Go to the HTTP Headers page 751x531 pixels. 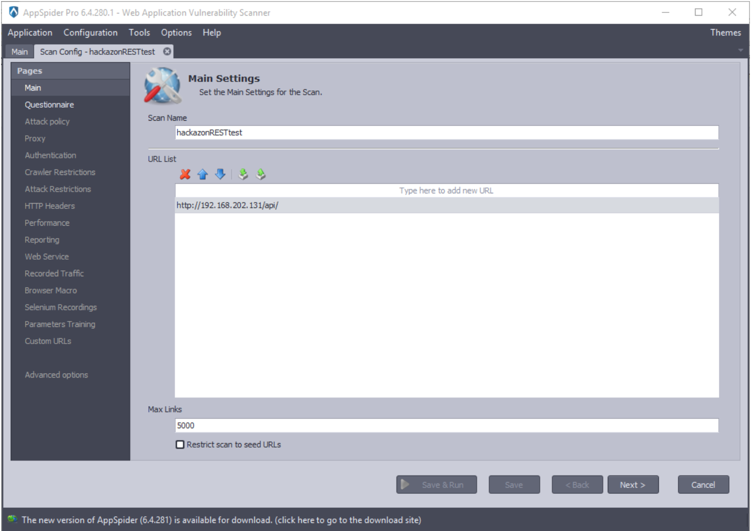(71, 206)
